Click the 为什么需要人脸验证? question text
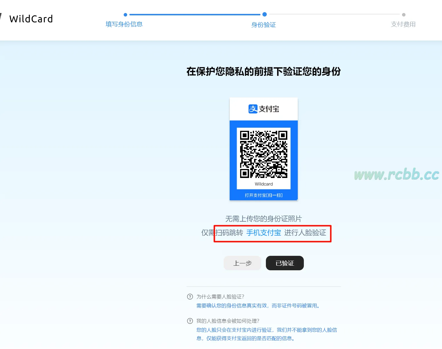The width and height of the screenshot is (442, 349). [220, 297]
